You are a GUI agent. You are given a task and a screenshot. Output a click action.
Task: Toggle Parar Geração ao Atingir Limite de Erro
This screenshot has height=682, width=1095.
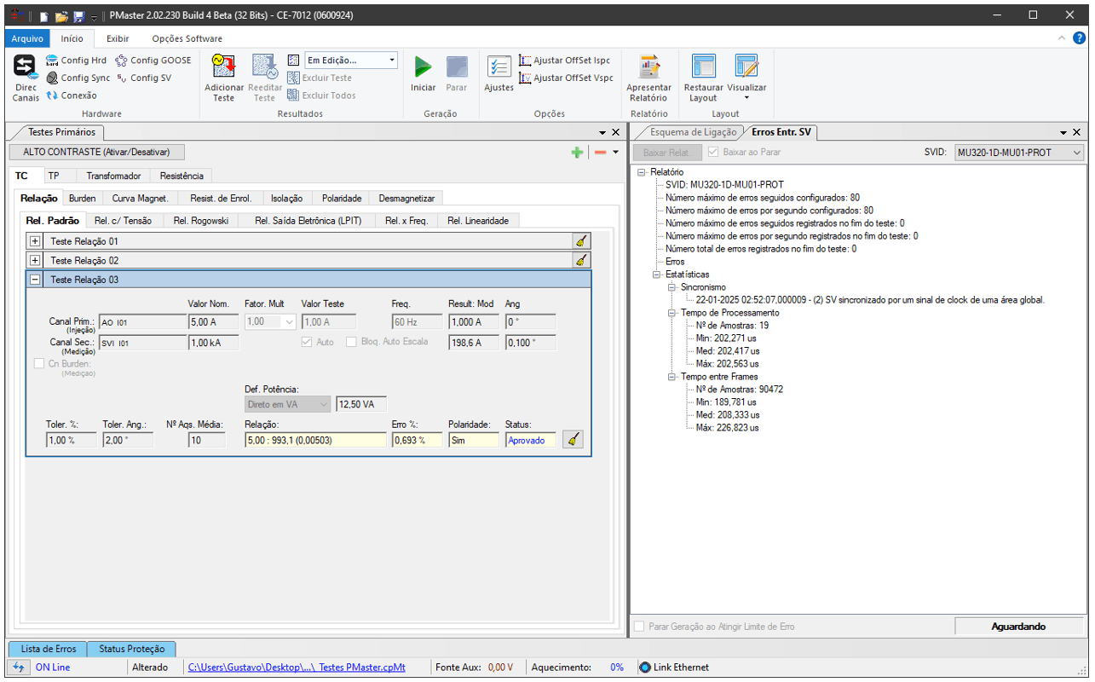click(640, 627)
